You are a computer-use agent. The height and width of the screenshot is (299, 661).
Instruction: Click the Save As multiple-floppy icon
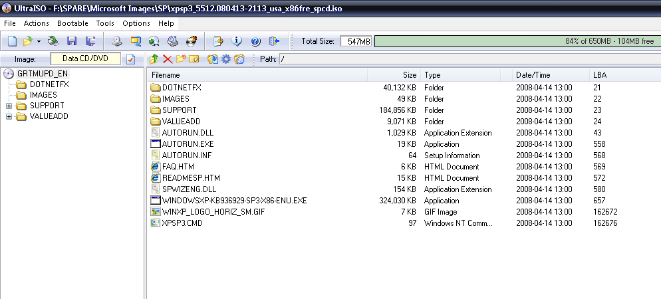click(90, 41)
